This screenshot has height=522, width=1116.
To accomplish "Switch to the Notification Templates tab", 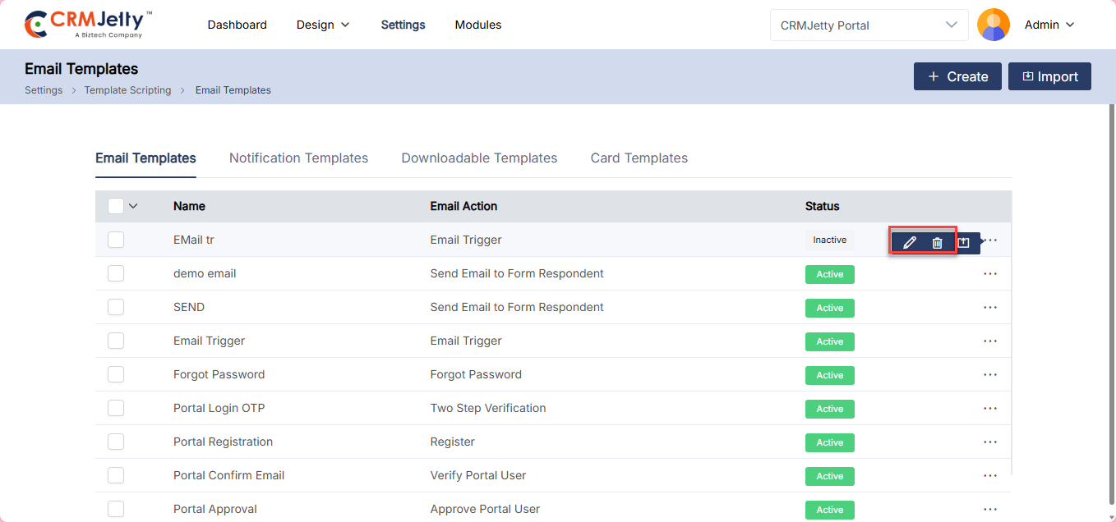I will coord(298,158).
